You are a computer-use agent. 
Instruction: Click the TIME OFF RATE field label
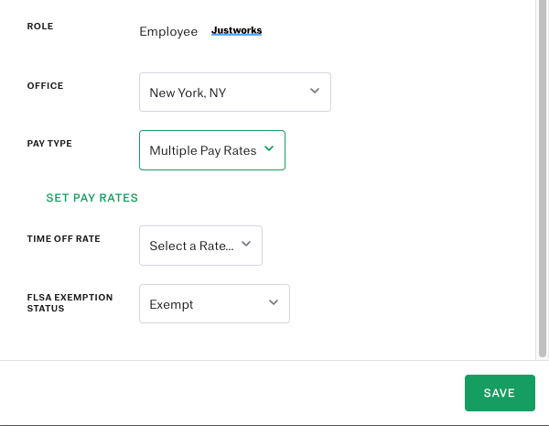(x=64, y=239)
